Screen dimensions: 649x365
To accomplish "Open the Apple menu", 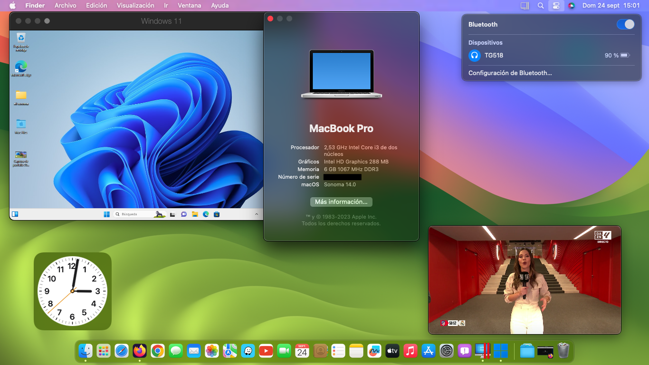I will pos(12,6).
